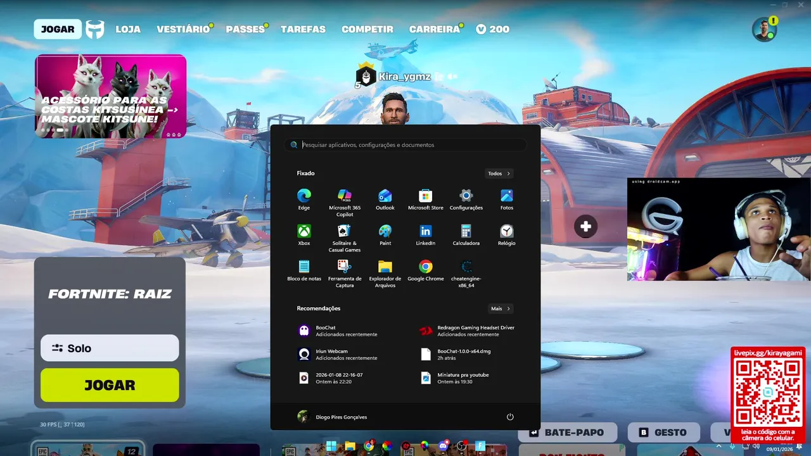The height and width of the screenshot is (456, 811).
Task: Go to the PASSES tab
Action: pyautogui.click(x=245, y=29)
